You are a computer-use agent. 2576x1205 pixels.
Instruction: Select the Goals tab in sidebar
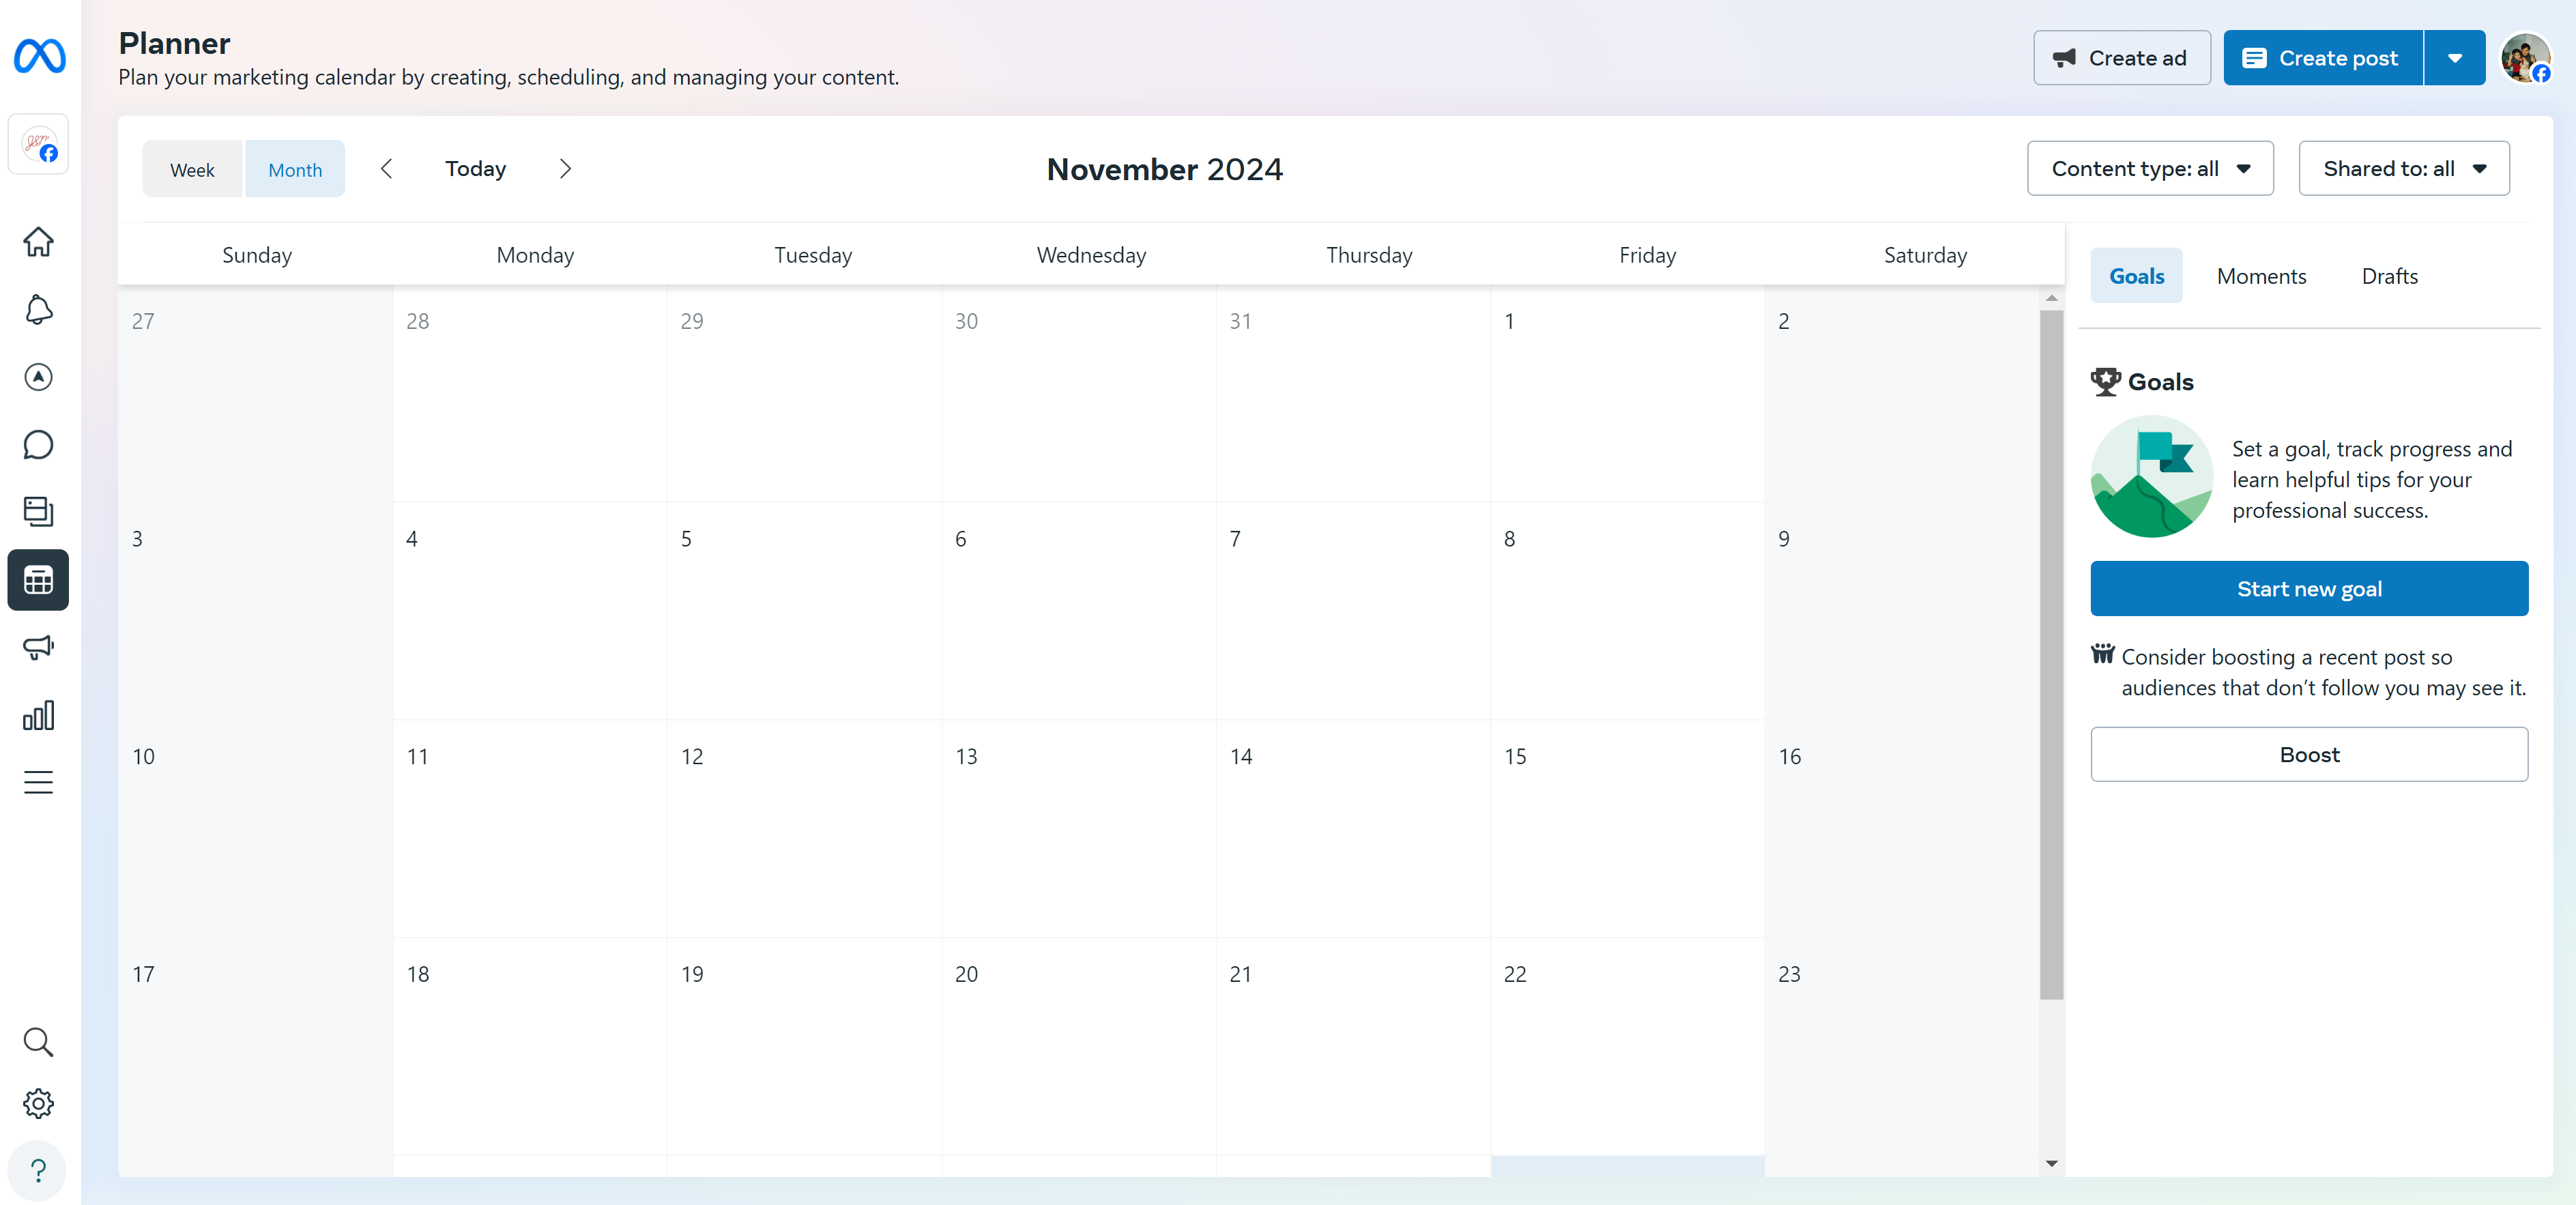(2136, 274)
